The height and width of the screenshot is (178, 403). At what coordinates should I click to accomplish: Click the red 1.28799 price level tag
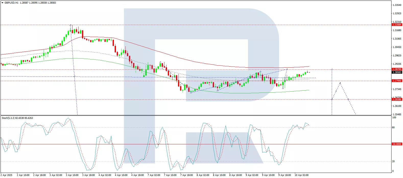pos(397,69)
